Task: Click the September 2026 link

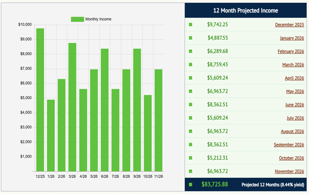Action: point(289,145)
